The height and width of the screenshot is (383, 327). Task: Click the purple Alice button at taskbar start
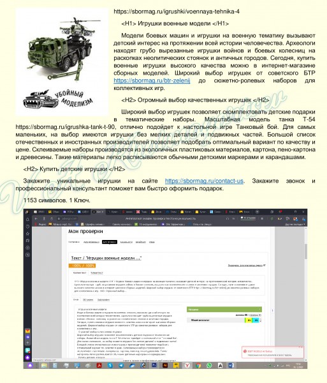(30, 365)
